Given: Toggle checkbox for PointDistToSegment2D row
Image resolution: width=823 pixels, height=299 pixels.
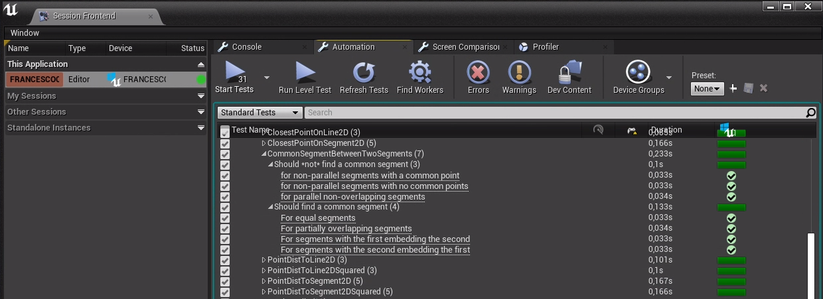Looking at the screenshot, I should point(225,282).
